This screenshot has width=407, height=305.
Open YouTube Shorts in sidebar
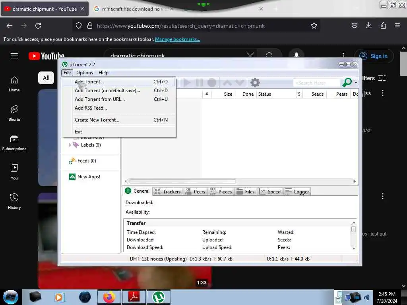[14, 113]
